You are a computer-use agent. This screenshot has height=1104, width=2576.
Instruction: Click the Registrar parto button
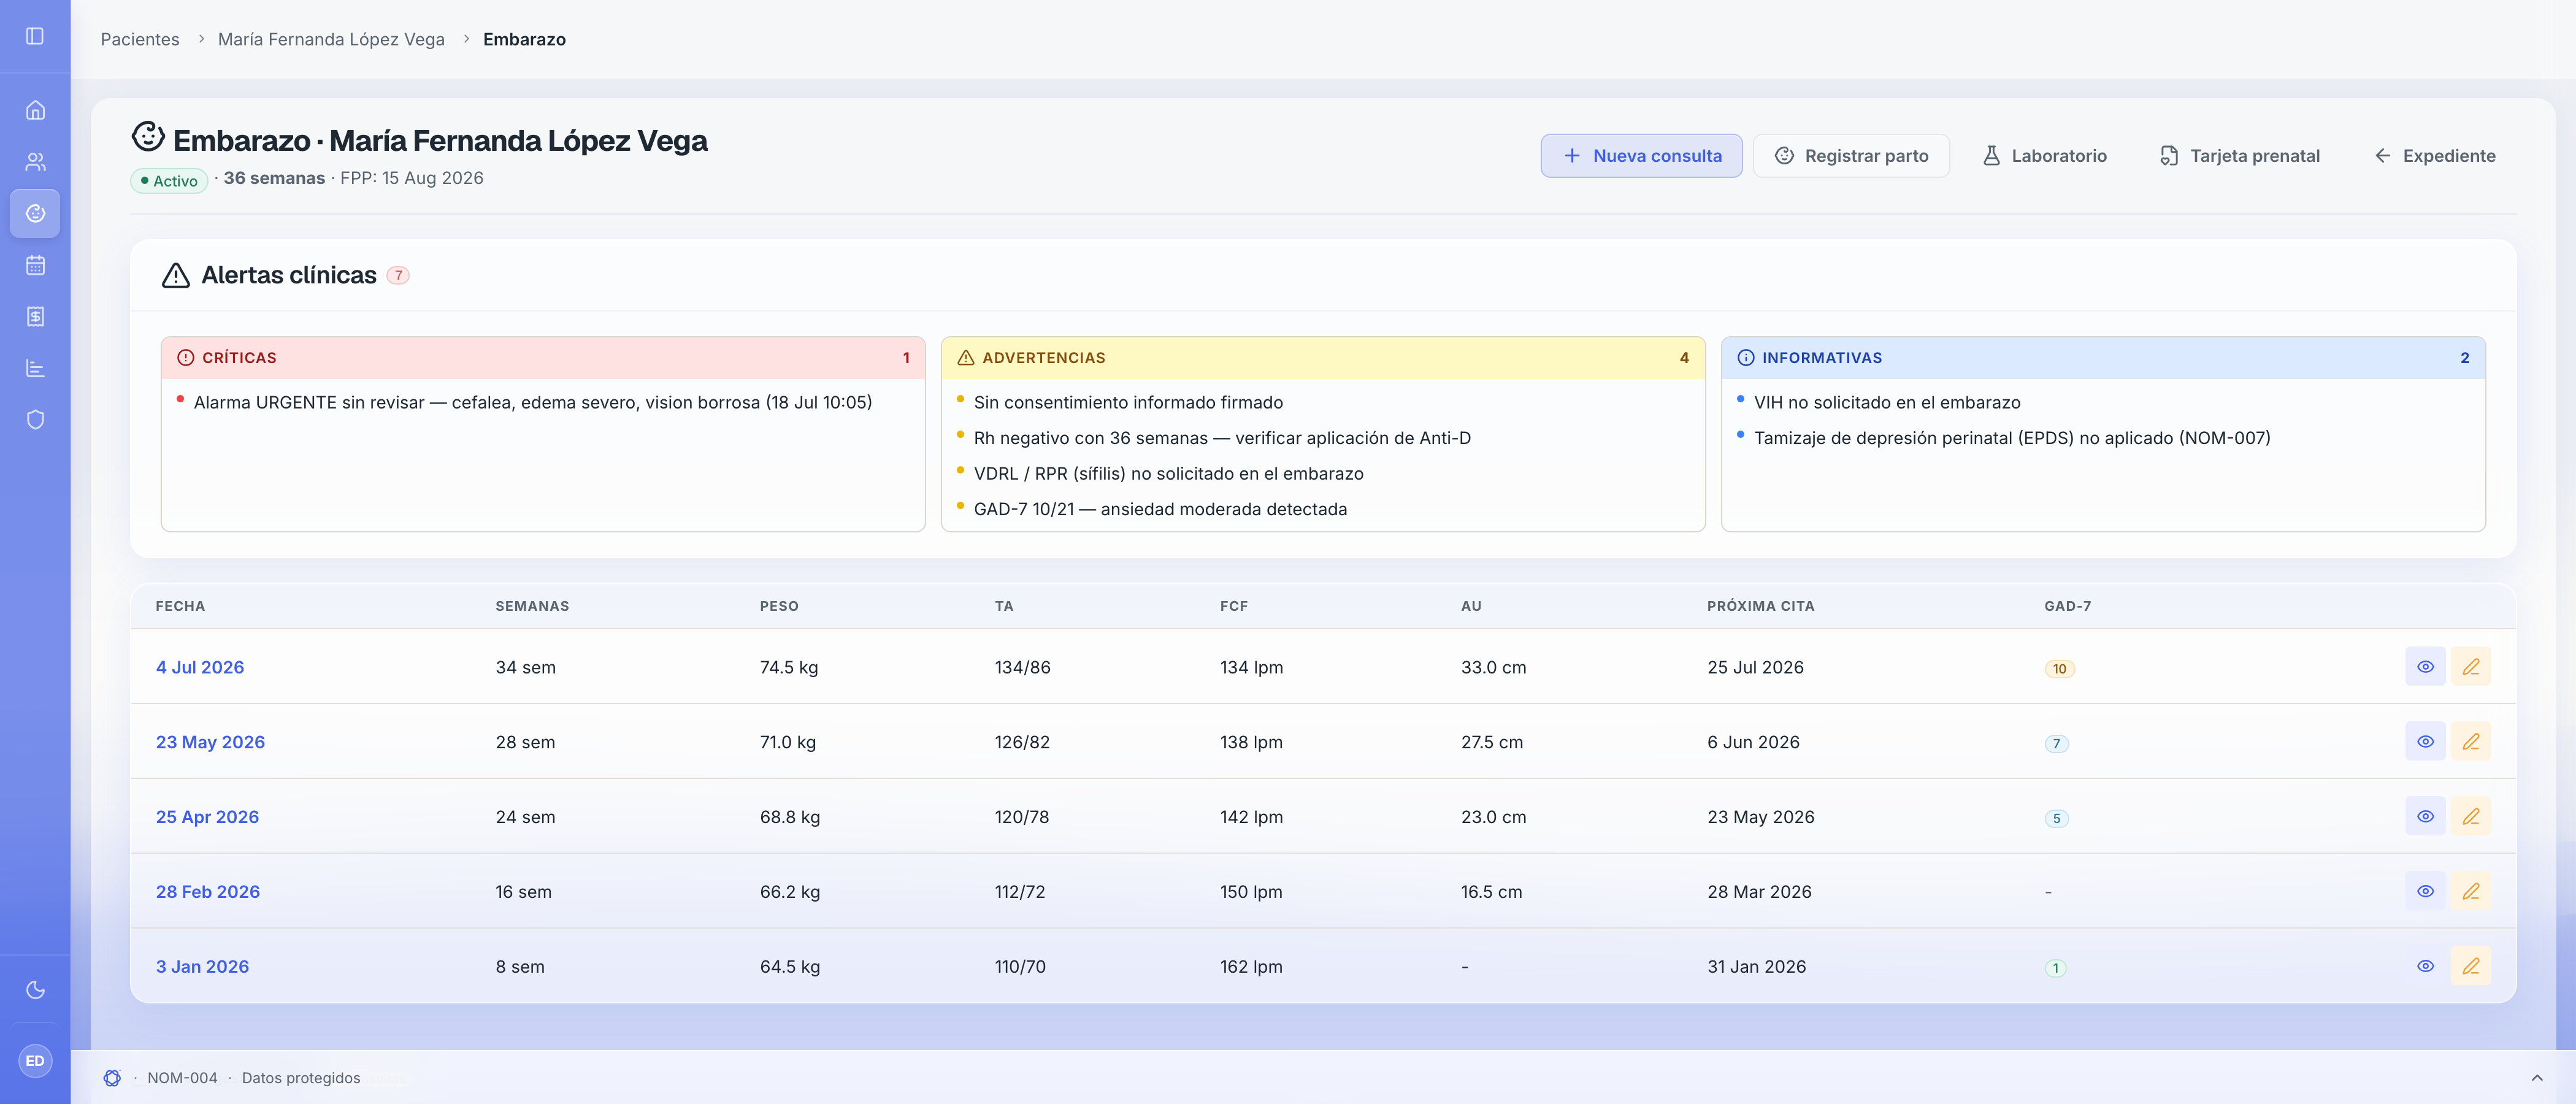click(1851, 156)
